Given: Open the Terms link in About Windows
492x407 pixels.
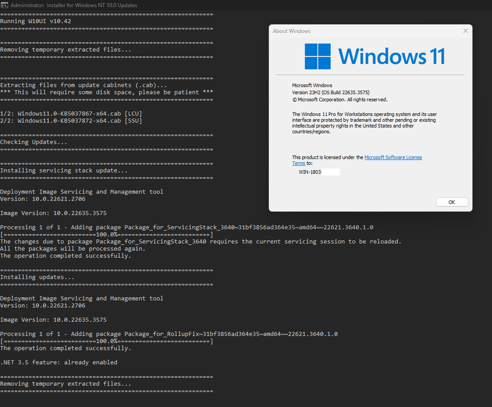Looking at the screenshot, I should click(x=298, y=163).
